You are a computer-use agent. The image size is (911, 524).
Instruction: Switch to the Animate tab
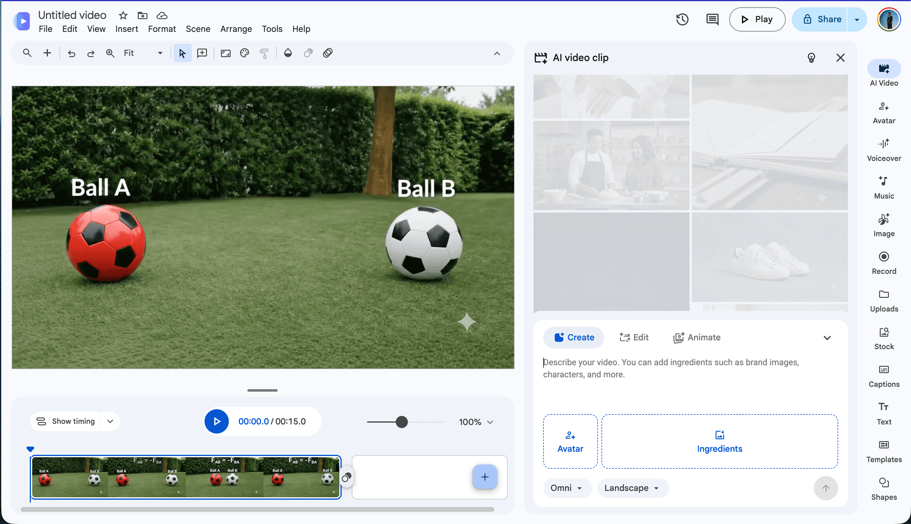pyautogui.click(x=697, y=337)
